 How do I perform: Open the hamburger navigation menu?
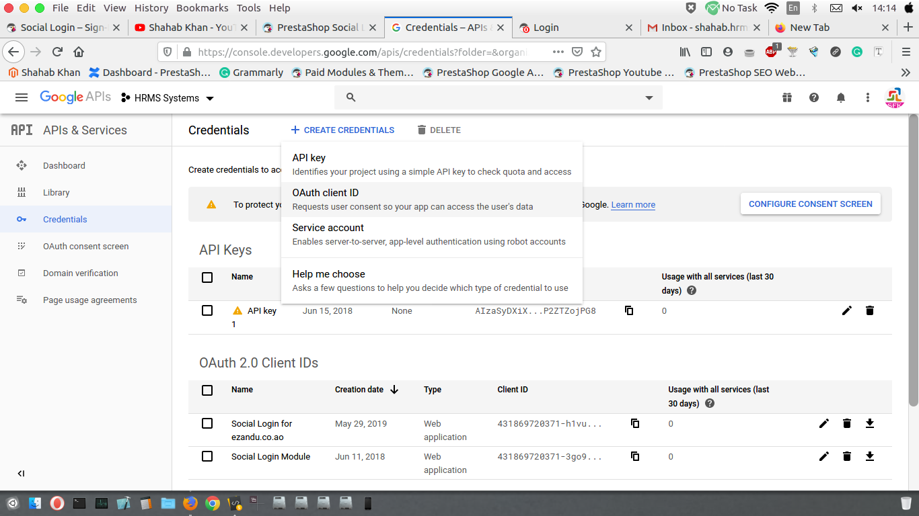tap(22, 97)
